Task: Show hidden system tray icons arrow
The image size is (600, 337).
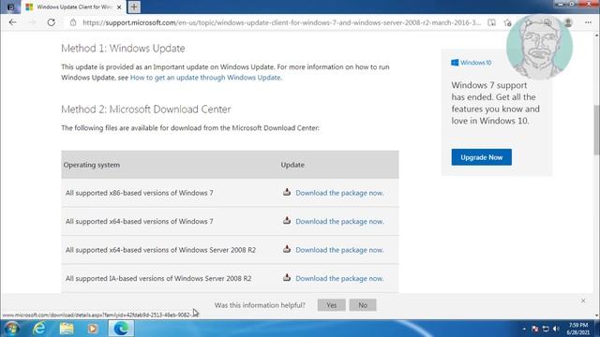Action: [x=524, y=329]
